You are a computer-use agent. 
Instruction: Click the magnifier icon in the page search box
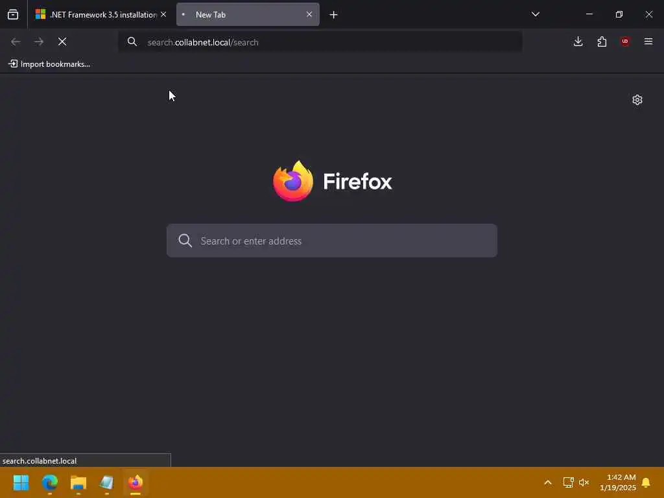pyautogui.click(x=185, y=241)
